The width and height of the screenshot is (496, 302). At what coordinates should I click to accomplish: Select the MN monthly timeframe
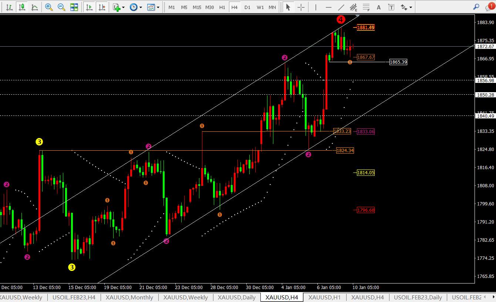tap(272, 7)
